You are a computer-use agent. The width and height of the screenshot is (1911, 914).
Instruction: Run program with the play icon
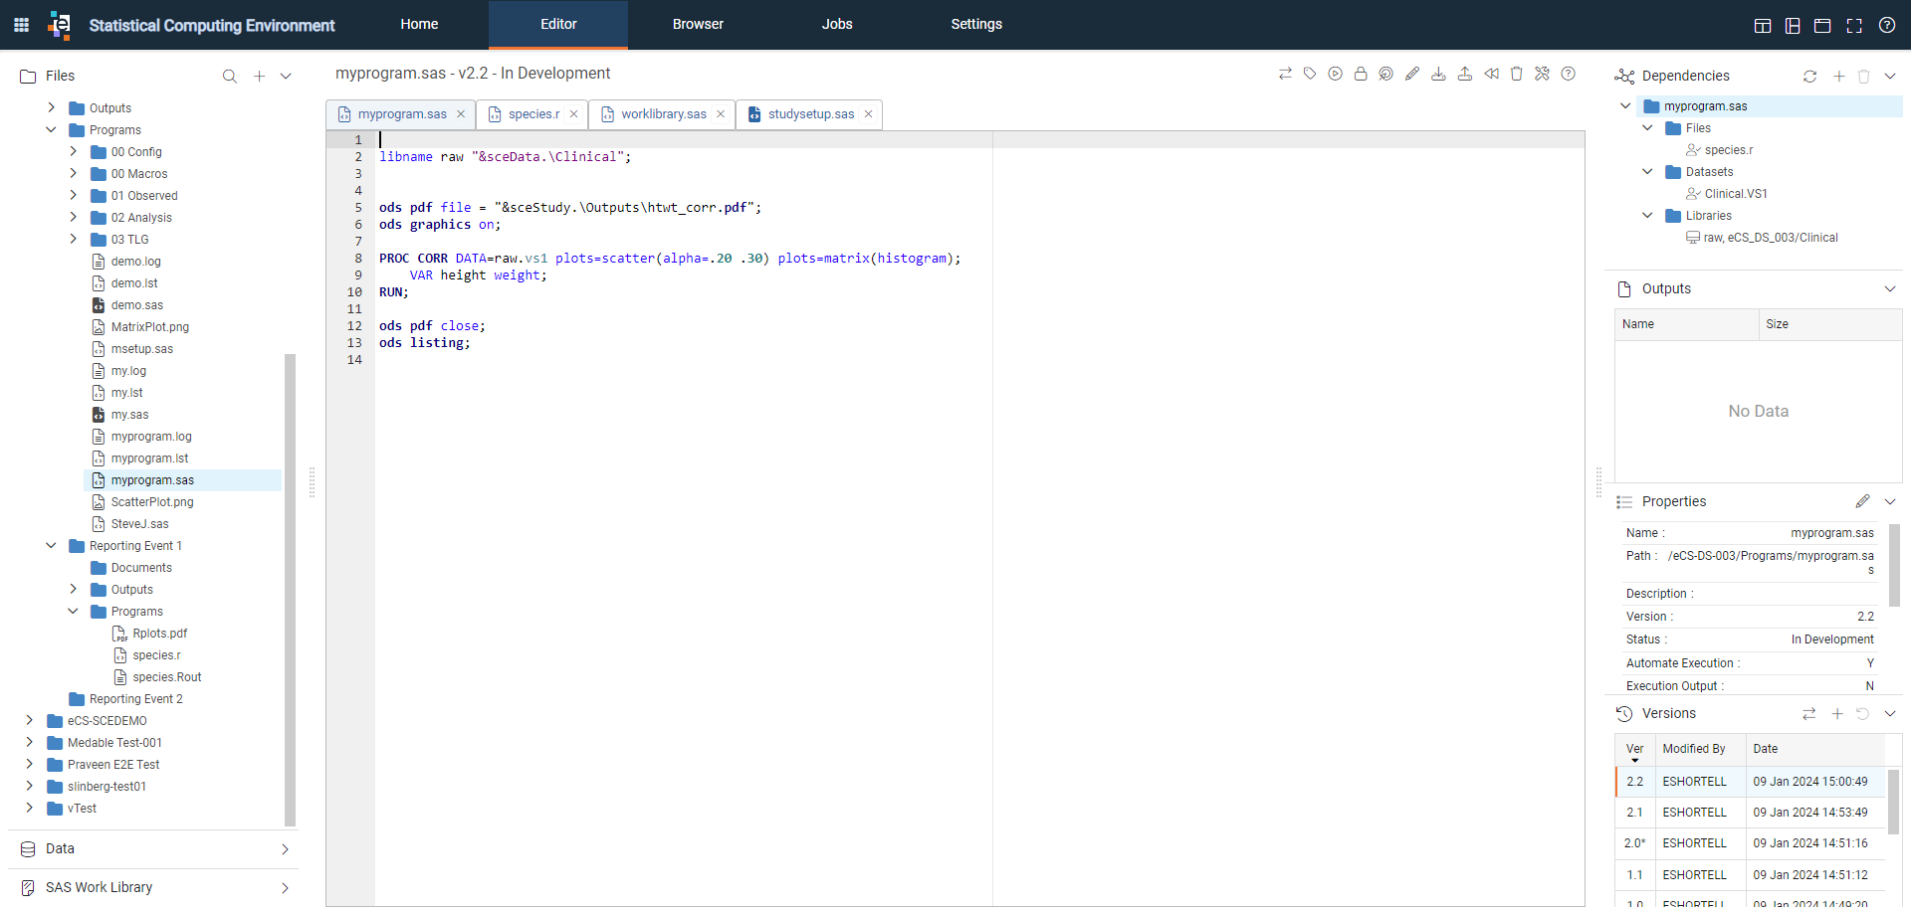pos(1335,74)
